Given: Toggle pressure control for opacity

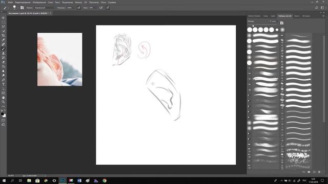Looking at the screenshot, I should click(78, 8).
